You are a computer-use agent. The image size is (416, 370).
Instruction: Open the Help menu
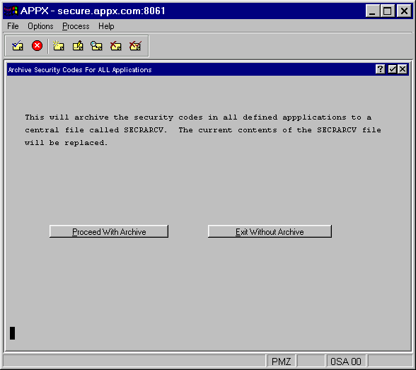(x=106, y=26)
